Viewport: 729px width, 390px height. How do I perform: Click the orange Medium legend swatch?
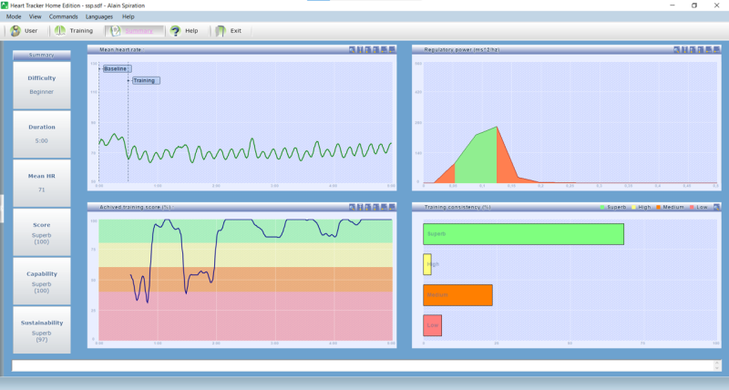pyautogui.click(x=658, y=208)
